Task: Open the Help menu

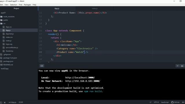Action: [x=34, y=5]
